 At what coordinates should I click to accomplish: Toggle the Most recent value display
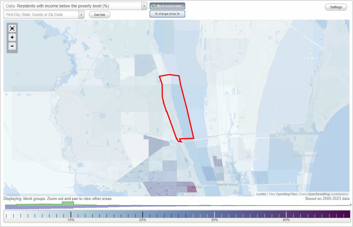click(x=167, y=6)
